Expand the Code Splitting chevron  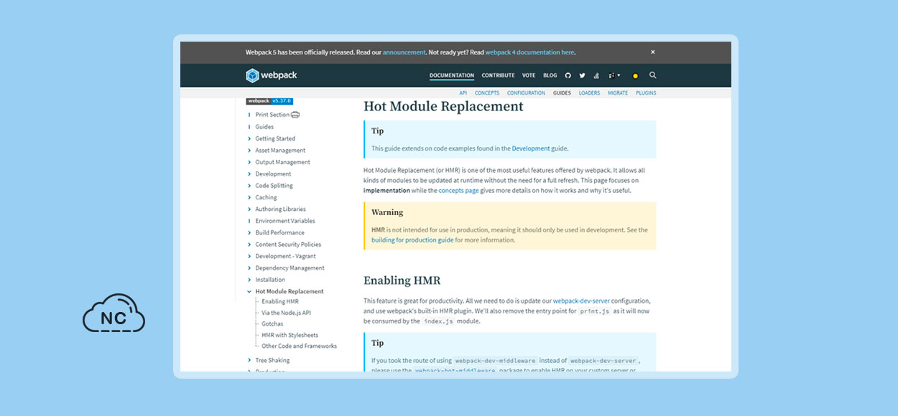[249, 186]
